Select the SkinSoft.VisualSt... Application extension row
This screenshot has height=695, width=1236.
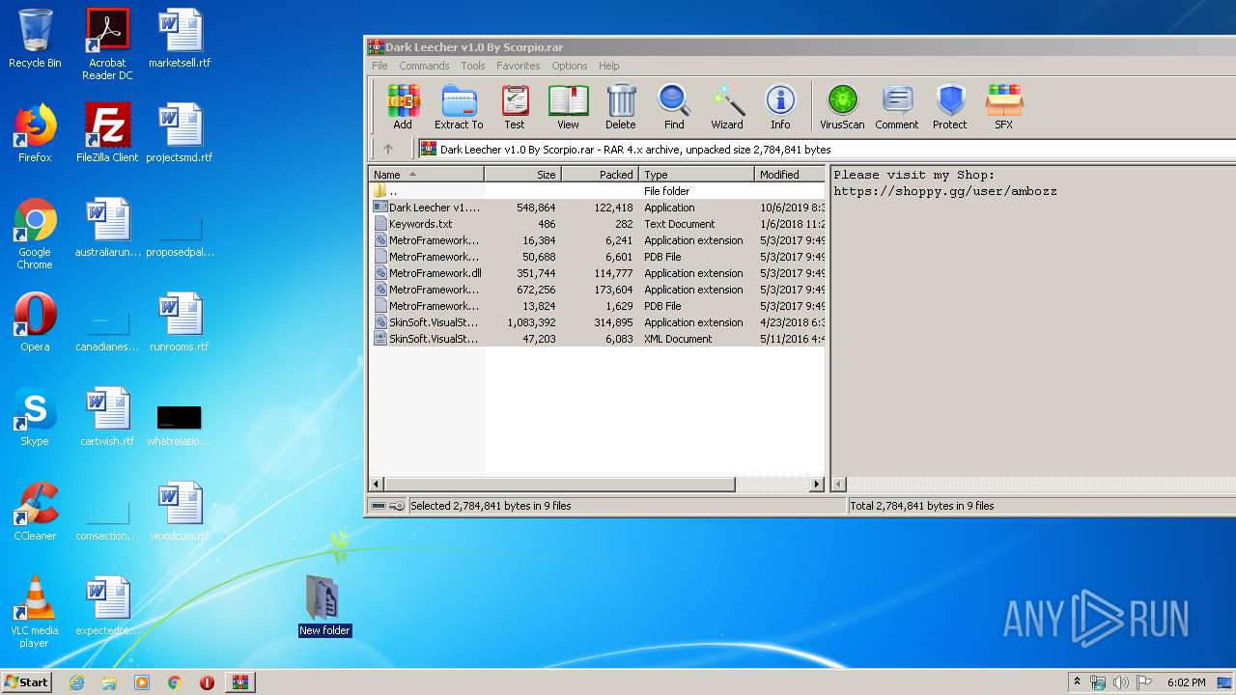click(598, 322)
